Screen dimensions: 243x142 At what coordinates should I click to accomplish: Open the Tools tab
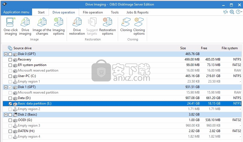click(115, 12)
